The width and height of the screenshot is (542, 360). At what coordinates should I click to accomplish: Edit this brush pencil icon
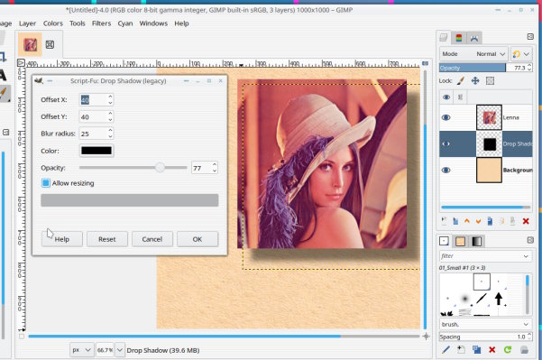[x=446, y=350]
